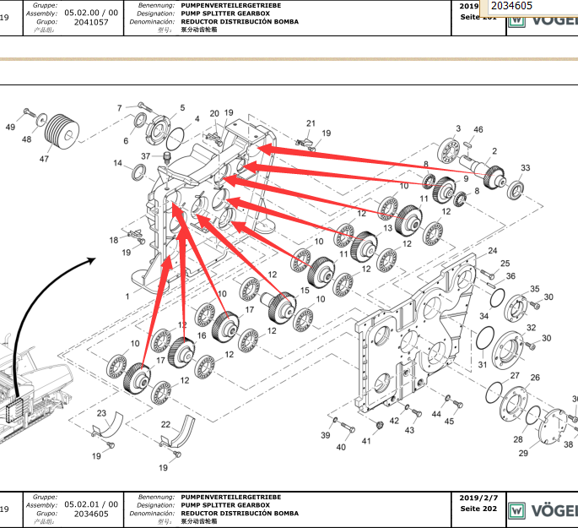578x528 pixels.
Task: Select part number 9 label
Action: tap(466, 178)
